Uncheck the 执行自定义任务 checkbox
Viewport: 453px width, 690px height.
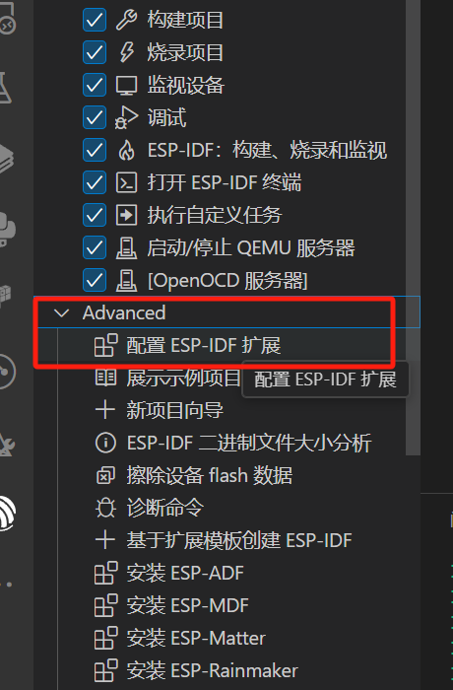click(95, 215)
